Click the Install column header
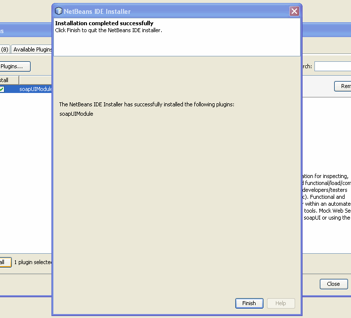The image size is (351, 318). pyautogui.click(x=9, y=80)
